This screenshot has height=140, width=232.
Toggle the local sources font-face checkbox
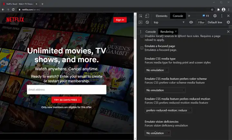click(142, 38)
